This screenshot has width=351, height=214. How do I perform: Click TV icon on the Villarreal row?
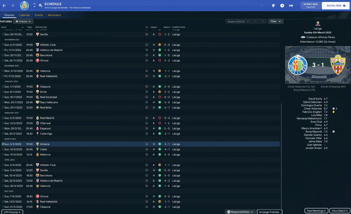(x=147, y=123)
